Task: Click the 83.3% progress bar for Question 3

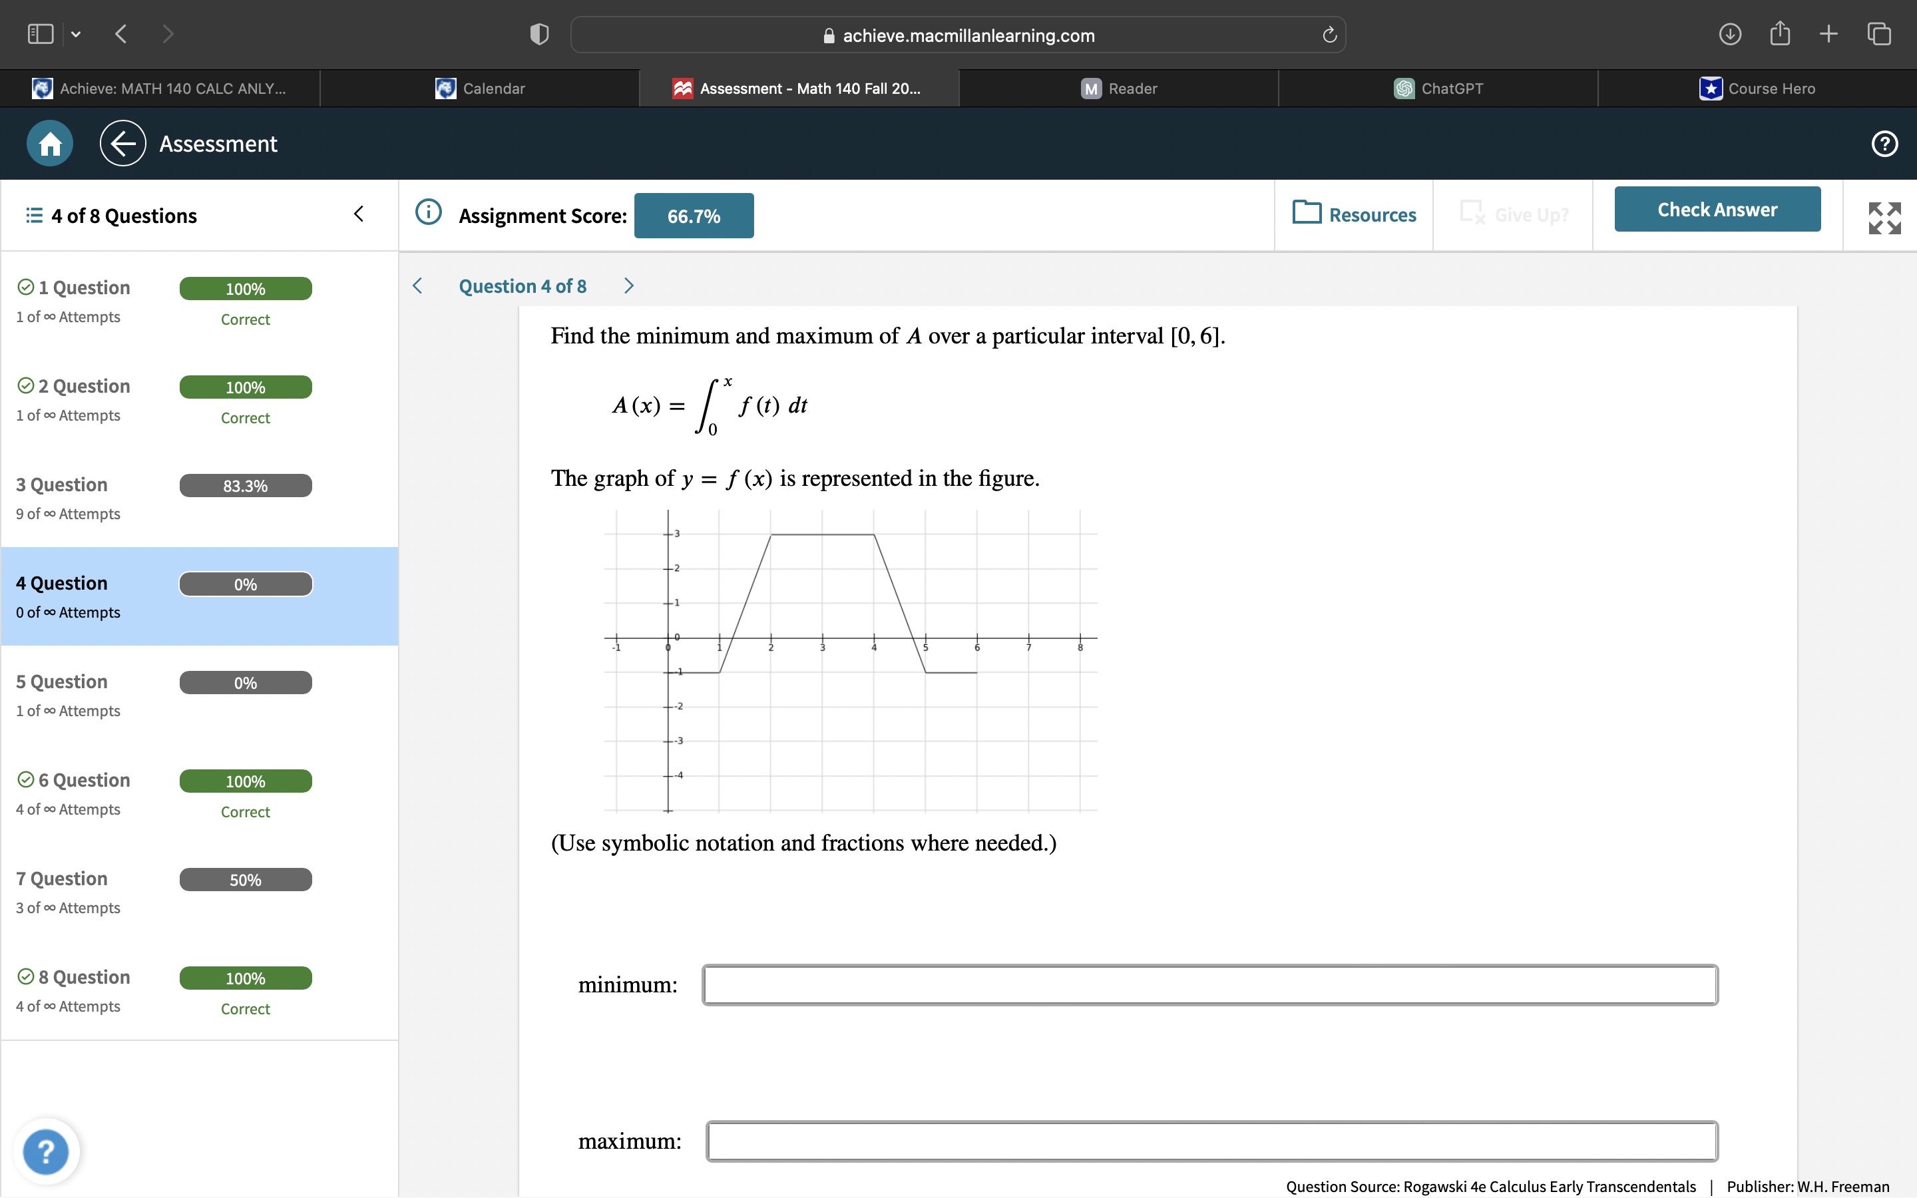Action: pyautogui.click(x=245, y=485)
